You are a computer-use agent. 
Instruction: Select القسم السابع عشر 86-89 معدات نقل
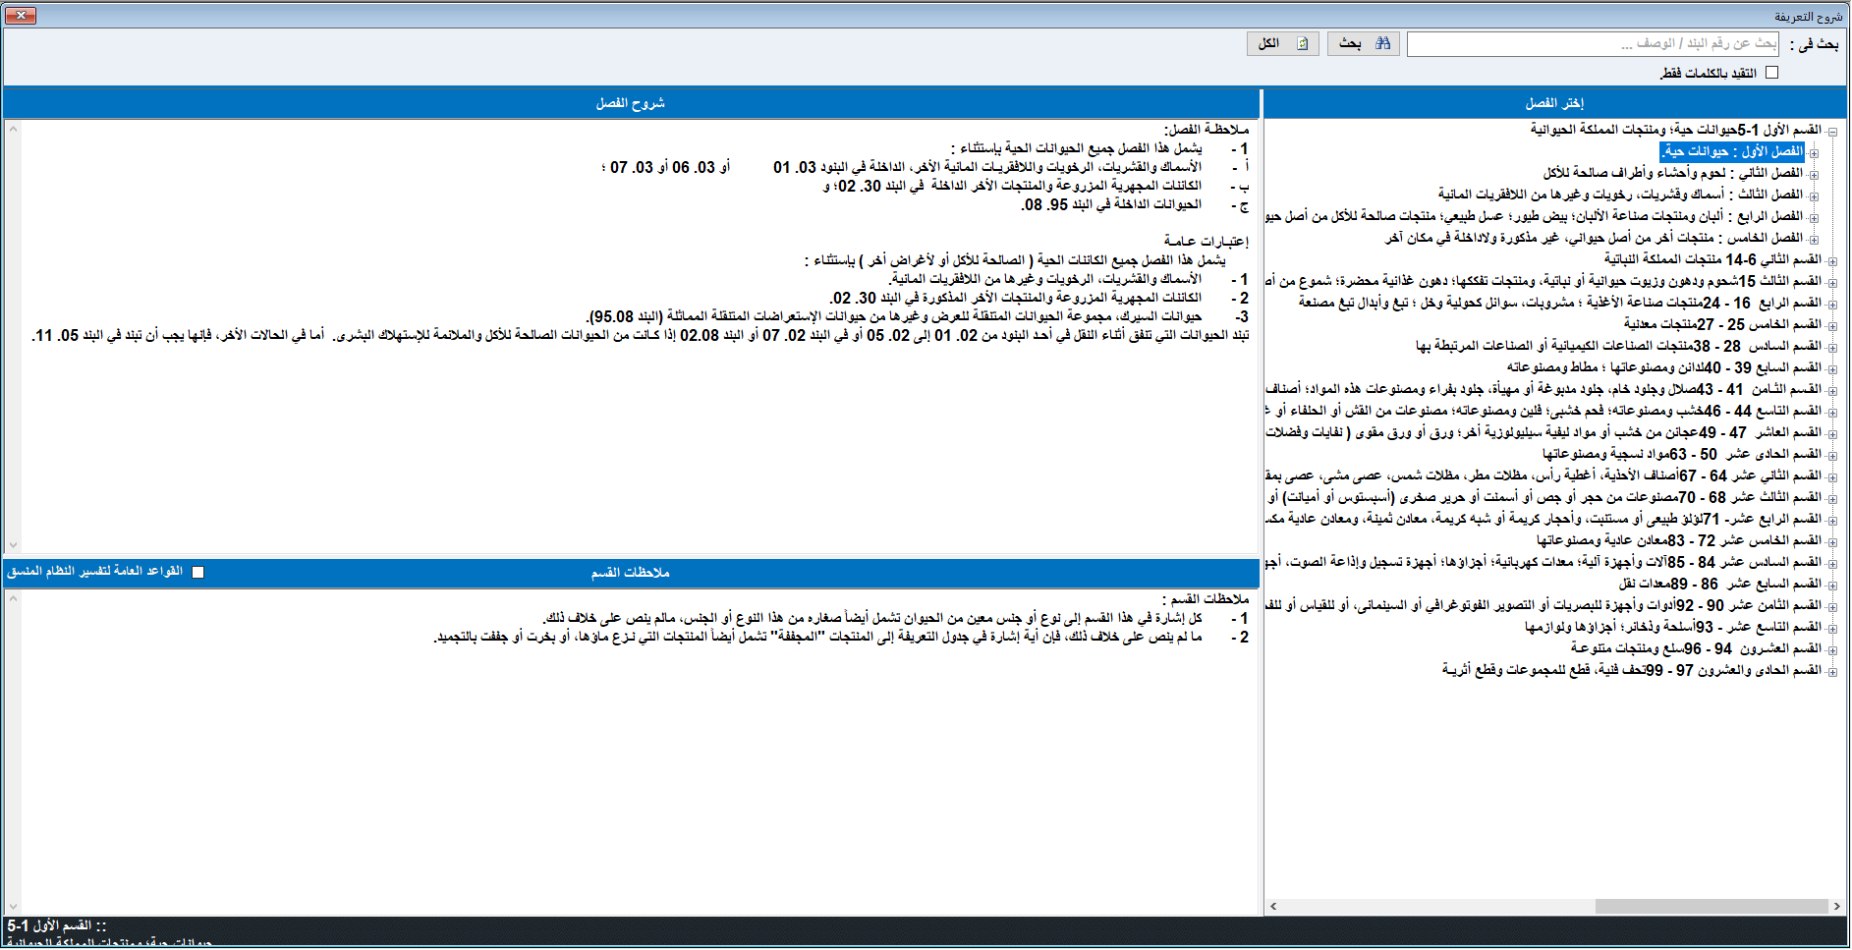tap(1720, 584)
